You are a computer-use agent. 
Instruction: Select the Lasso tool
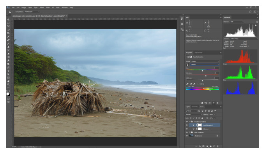[8, 26]
